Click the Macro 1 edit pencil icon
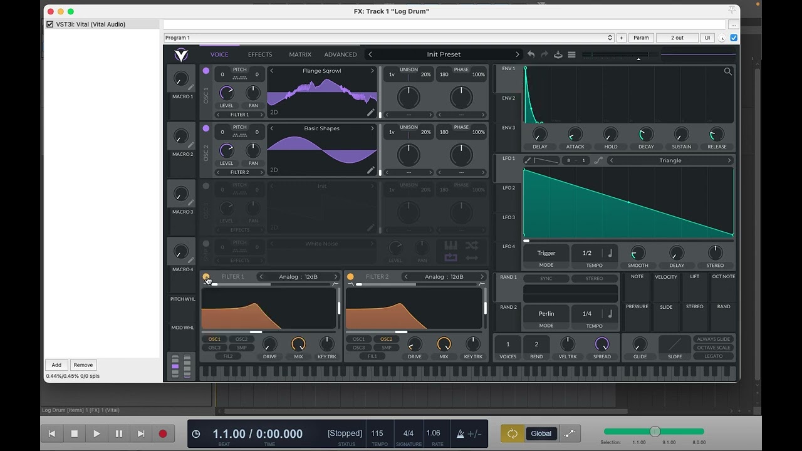The width and height of the screenshot is (802, 451). [190, 88]
